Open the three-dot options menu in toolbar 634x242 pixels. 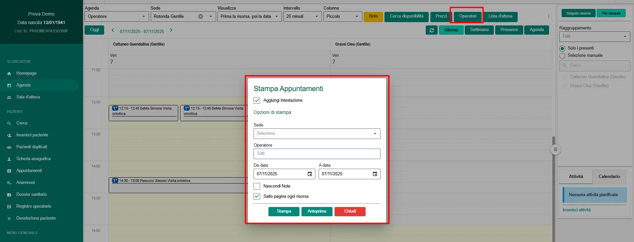pyautogui.click(x=548, y=16)
